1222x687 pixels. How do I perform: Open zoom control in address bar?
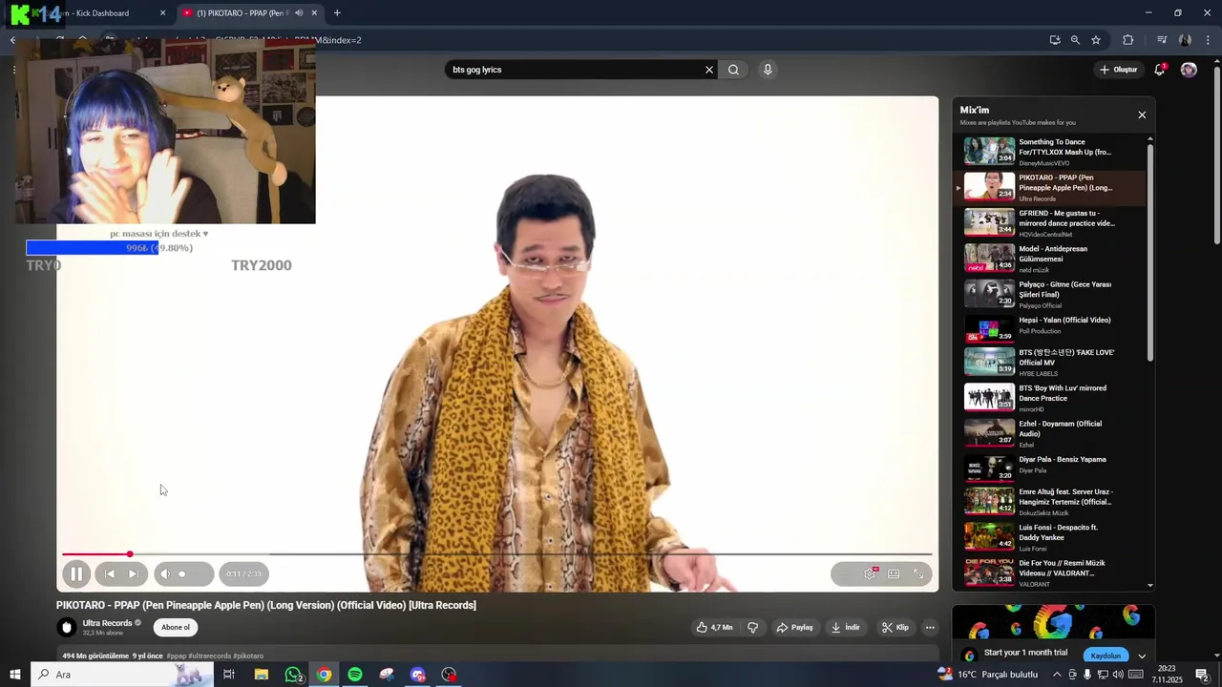[x=1075, y=40]
